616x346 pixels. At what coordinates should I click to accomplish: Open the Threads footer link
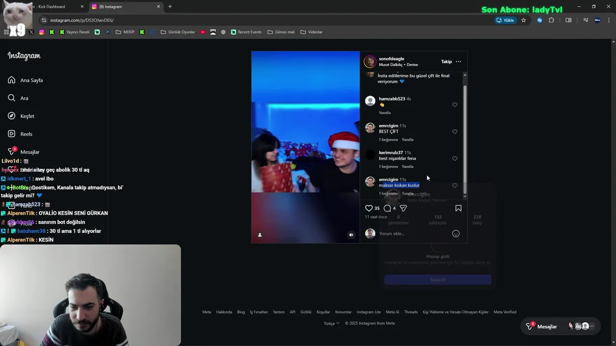411,312
